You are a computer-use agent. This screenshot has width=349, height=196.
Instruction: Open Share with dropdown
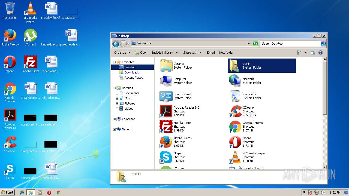[192, 53]
